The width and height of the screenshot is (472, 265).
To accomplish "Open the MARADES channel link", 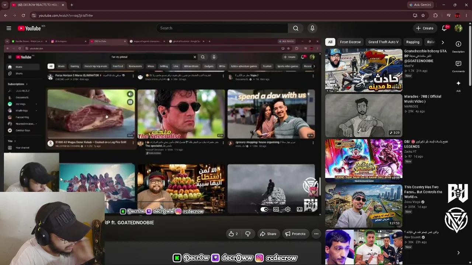I will point(411,106).
